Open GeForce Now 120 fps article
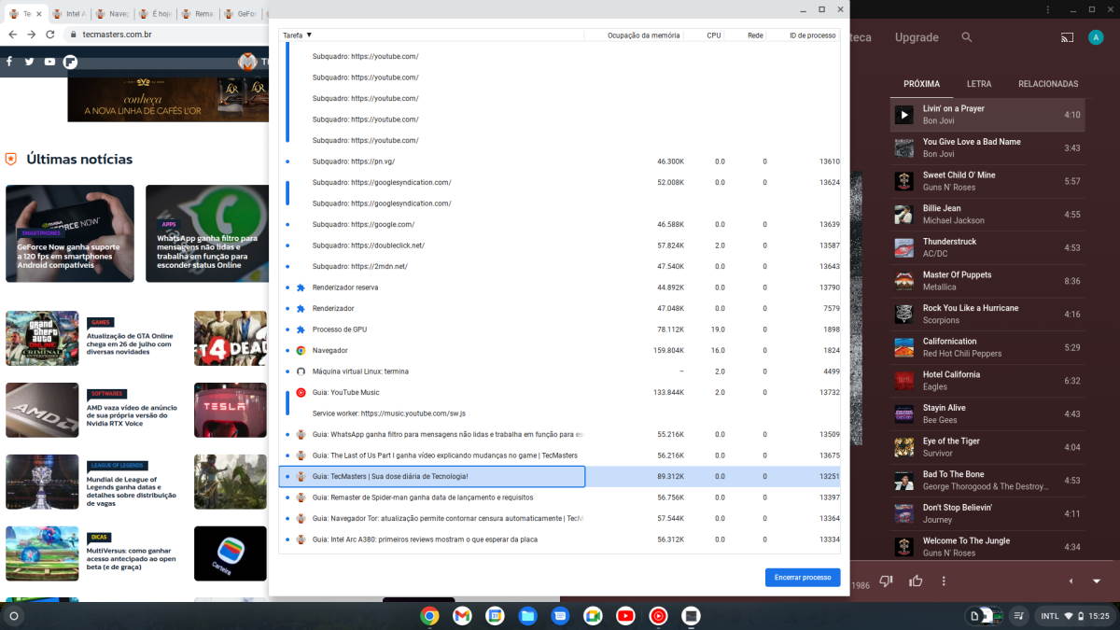Image resolution: width=1120 pixels, height=630 pixels. click(70, 233)
